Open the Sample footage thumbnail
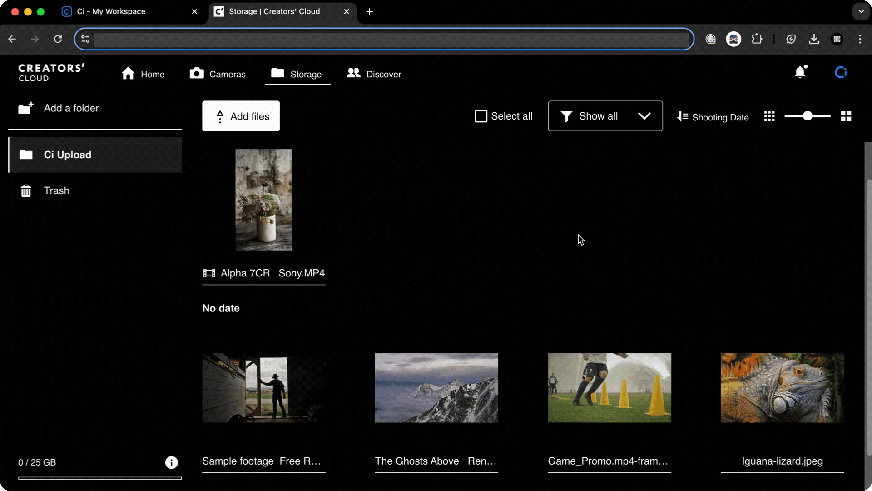The image size is (872, 491). [264, 388]
